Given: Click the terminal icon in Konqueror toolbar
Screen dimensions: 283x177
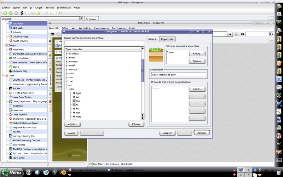Looking at the screenshot, I should pos(52,34).
